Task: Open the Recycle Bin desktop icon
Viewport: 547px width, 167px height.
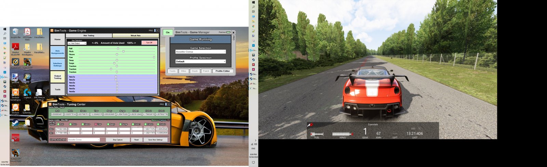Action: [15, 32]
